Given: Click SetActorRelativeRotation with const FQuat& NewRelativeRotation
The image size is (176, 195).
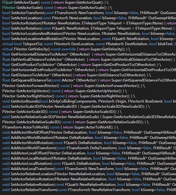Looking at the screenshot, I should coord(32,185).
